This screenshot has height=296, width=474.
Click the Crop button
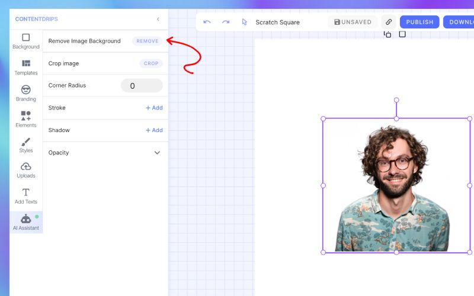pyautogui.click(x=151, y=63)
